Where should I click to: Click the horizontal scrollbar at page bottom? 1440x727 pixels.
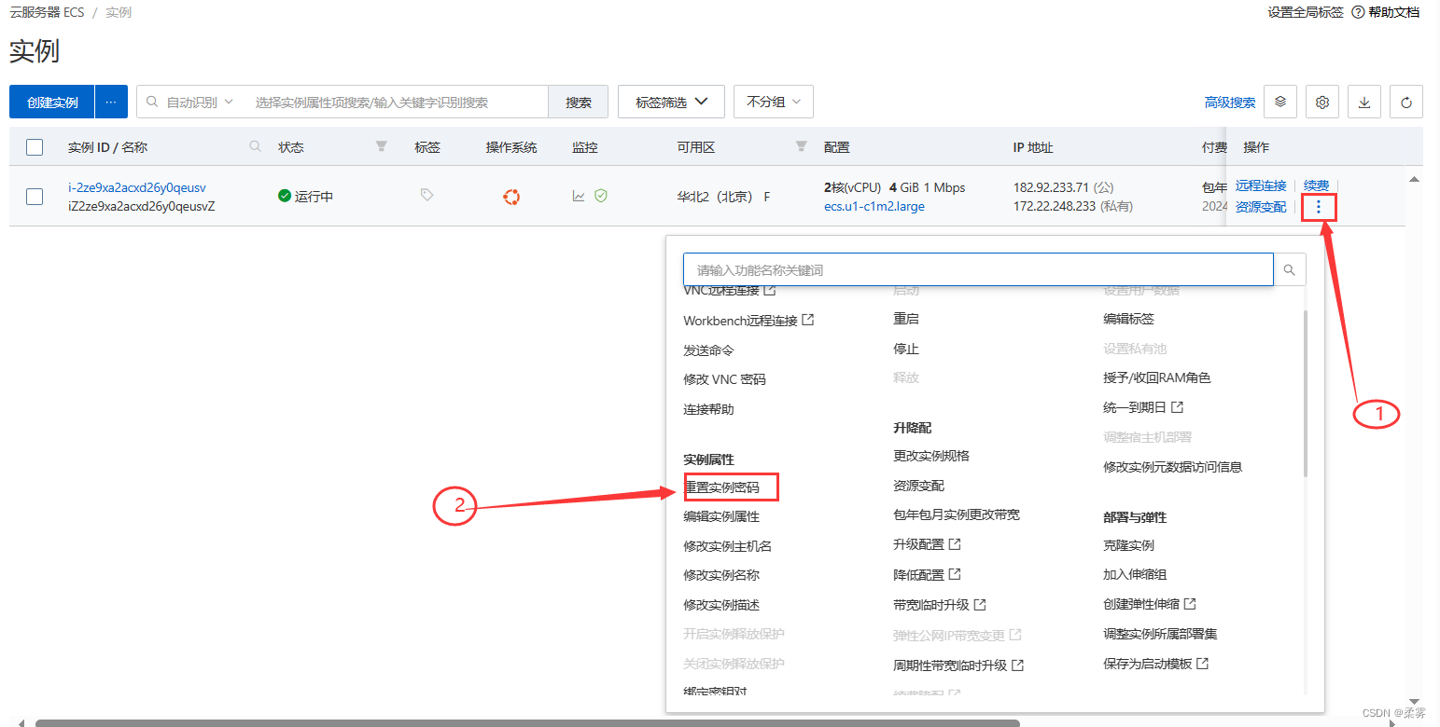click(527, 722)
